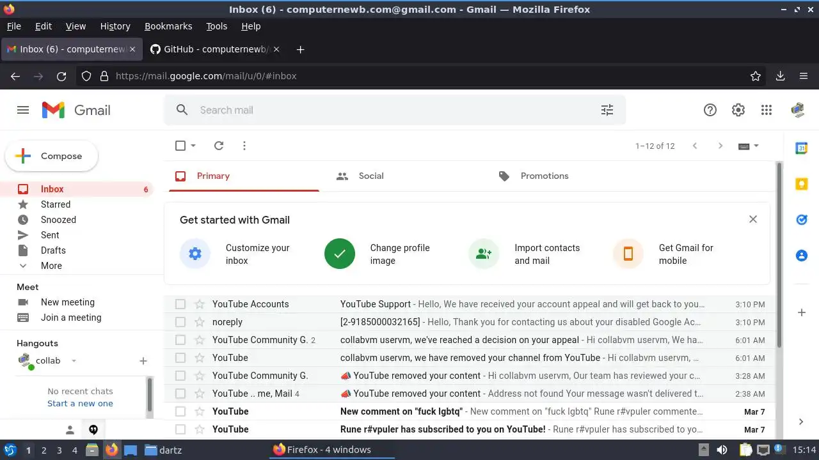Viewport: 819px width, 460px height.
Task: Click volume icon in system tray
Action: [x=722, y=450]
